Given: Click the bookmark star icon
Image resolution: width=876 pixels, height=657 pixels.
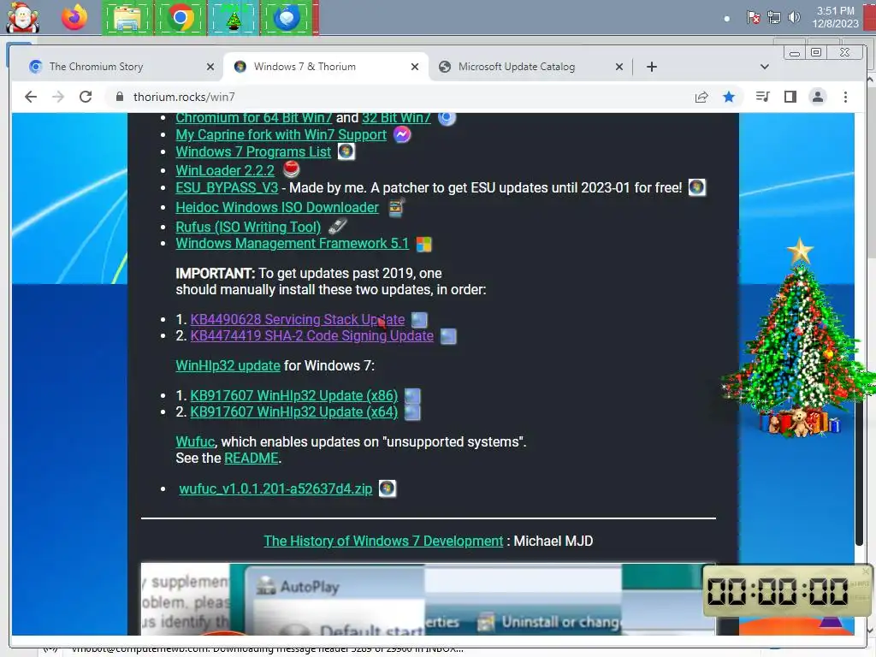Looking at the screenshot, I should click(729, 98).
